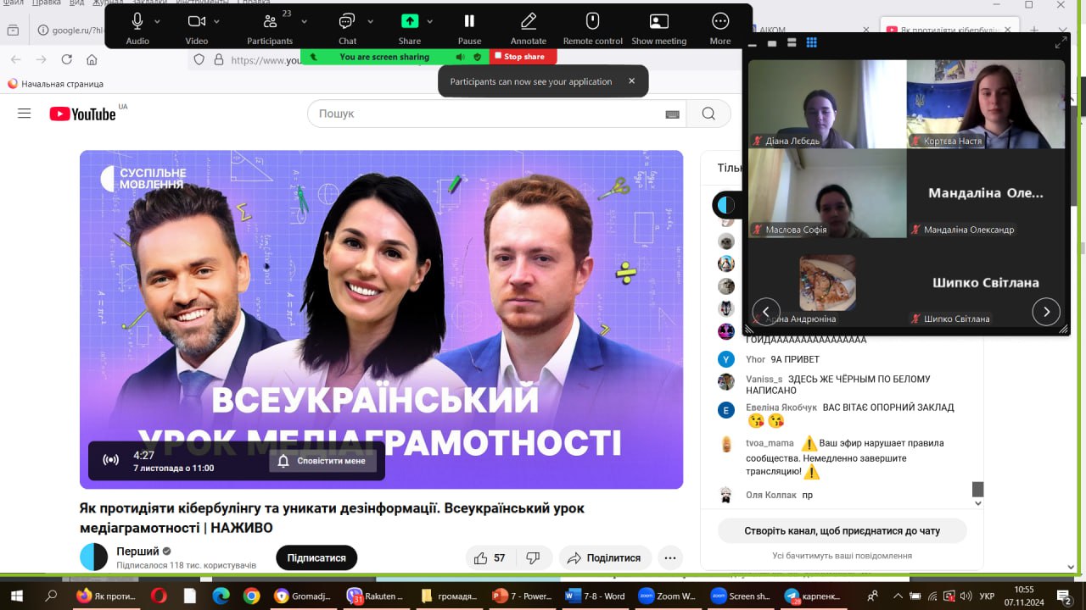Click the dislike thumbs-down icon
The height and width of the screenshot is (610, 1086).
(533, 557)
